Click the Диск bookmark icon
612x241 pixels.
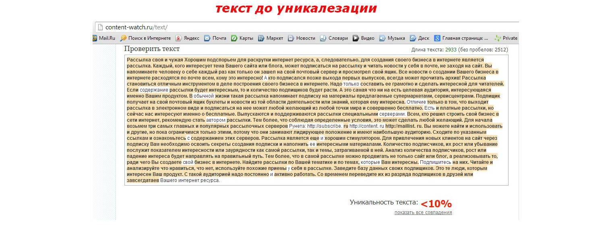413,38
